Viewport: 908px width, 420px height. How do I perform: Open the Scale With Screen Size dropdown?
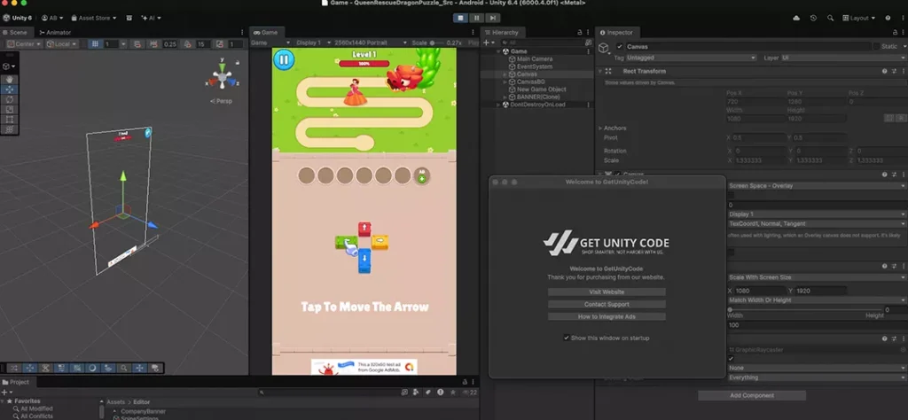coord(817,277)
